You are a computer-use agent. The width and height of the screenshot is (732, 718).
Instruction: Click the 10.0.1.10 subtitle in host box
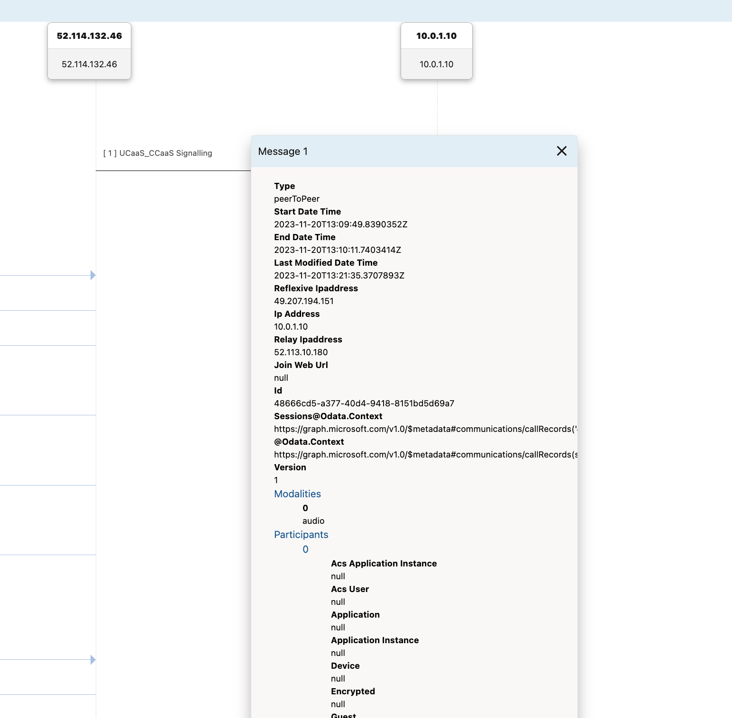437,64
